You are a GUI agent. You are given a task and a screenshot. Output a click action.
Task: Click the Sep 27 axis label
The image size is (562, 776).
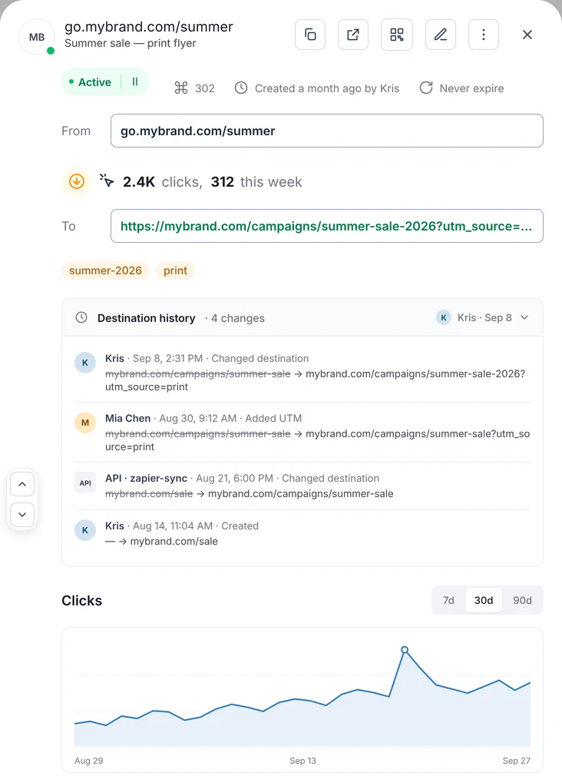pos(517,761)
